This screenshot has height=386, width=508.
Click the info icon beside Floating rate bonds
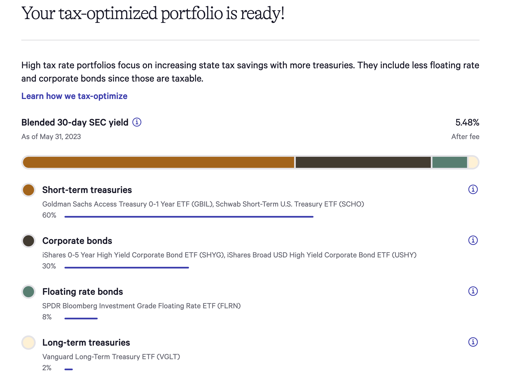pyautogui.click(x=473, y=291)
